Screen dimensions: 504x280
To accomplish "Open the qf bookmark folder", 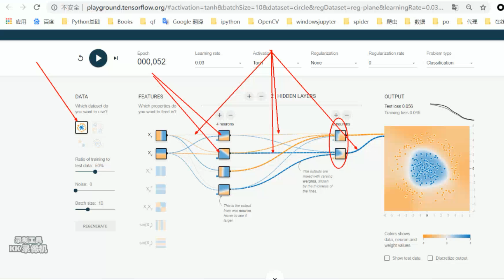I will click(148, 22).
